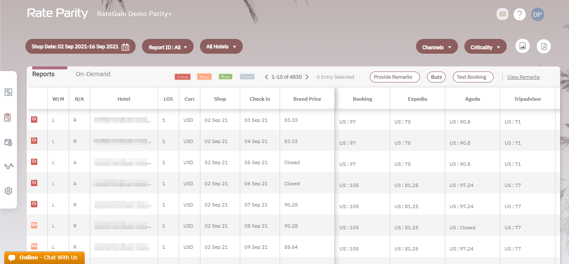
Task: Go to previous page of entries
Action: pos(266,77)
